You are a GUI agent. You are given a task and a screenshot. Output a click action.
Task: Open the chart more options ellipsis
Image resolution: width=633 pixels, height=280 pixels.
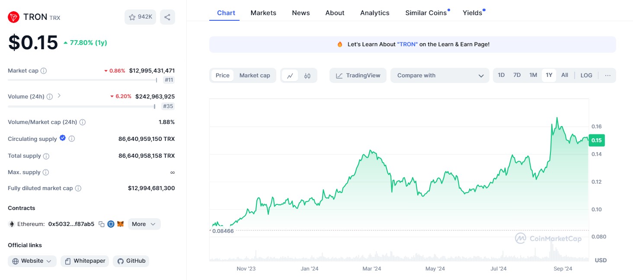[608, 75]
